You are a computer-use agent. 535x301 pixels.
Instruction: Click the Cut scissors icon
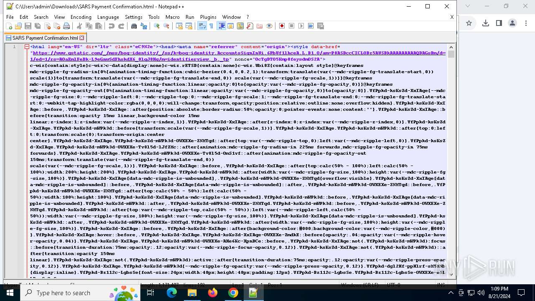[79, 26]
